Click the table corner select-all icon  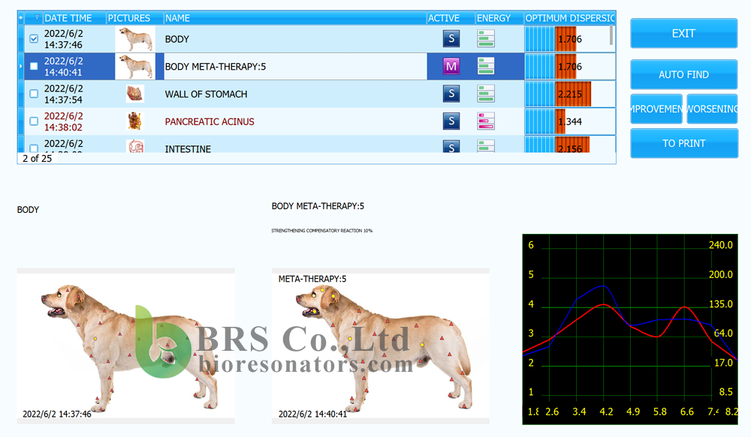point(20,18)
